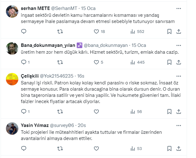
Task: Retweet Yasin Yılmaz's tweet
Action: (61, 149)
